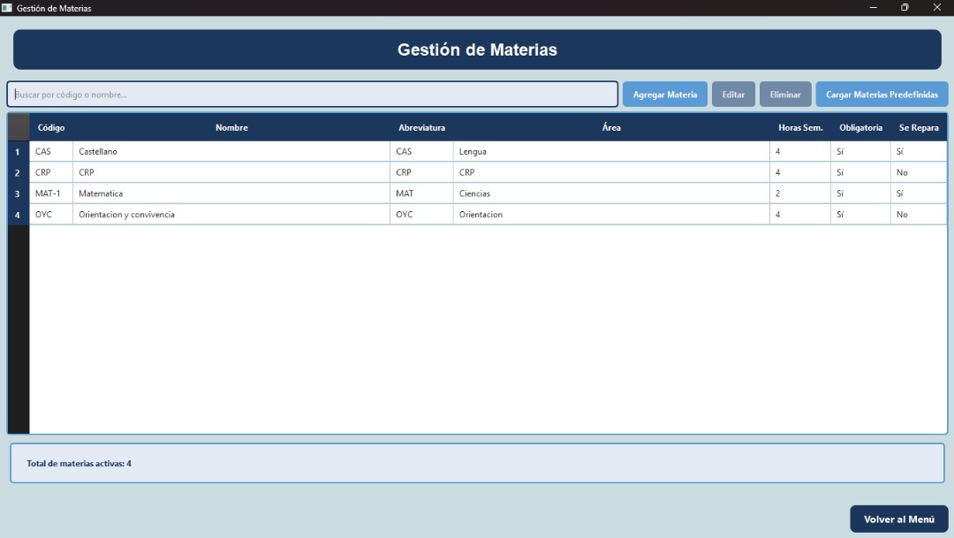Click the table's top-left select-all corner
This screenshot has width=954, height=538.
coord(18,128)
